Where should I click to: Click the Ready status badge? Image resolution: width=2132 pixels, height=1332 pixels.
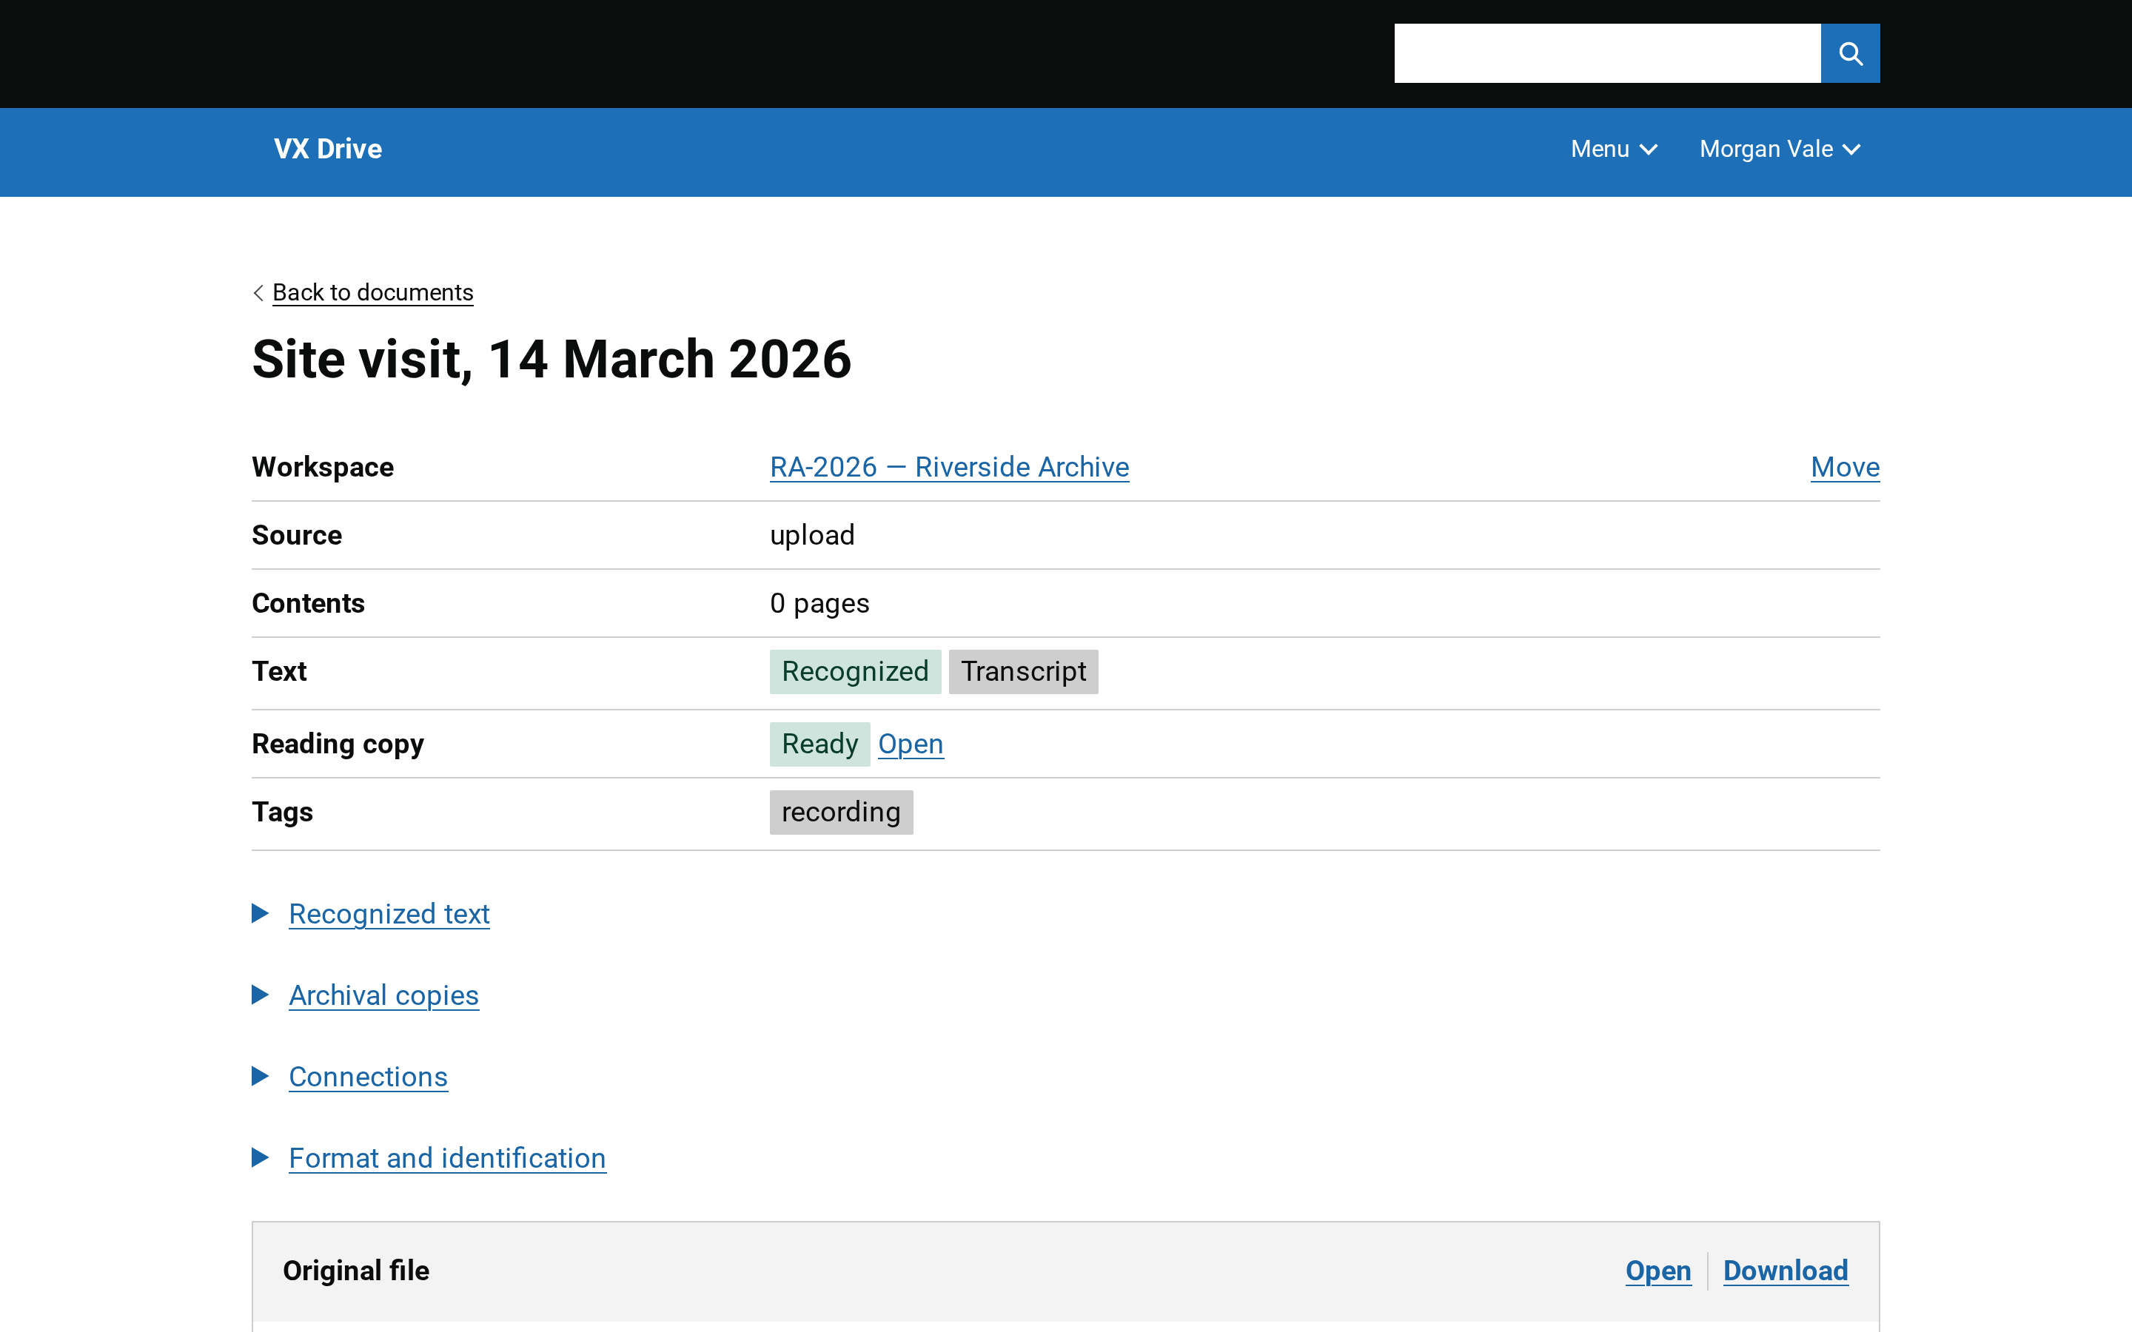pos(819,744)
